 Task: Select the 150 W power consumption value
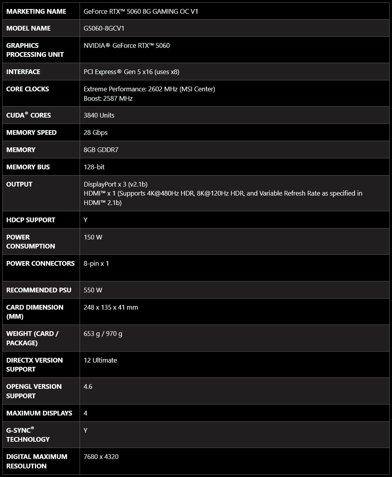point(93,237)
